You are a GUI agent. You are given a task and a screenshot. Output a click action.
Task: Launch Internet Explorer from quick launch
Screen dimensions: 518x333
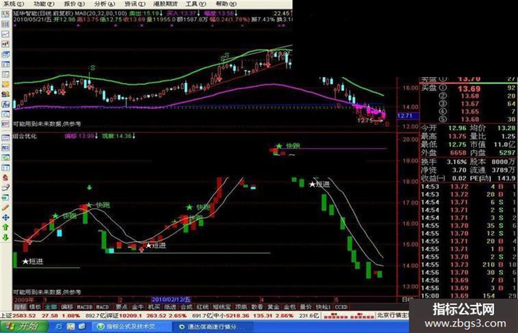(59, 326)
